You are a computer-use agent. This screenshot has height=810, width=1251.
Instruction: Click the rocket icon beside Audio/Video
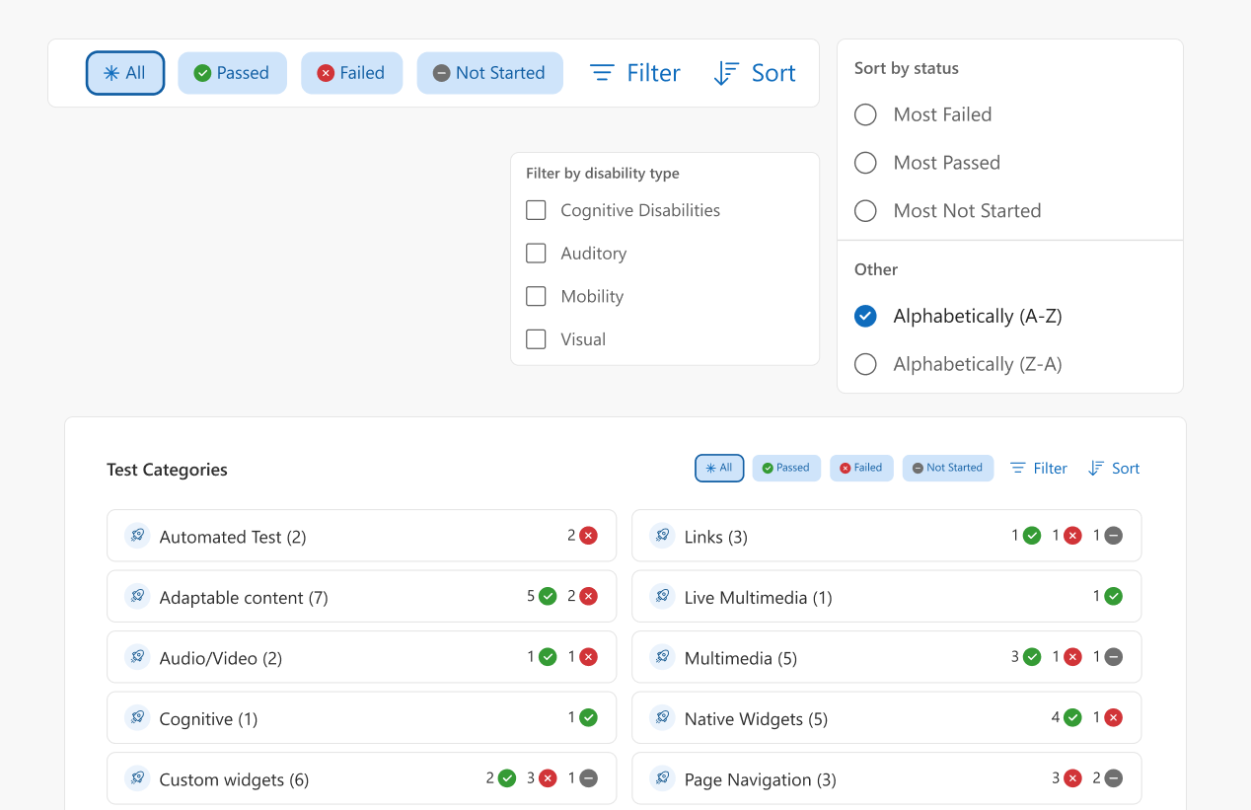[137, 657]
